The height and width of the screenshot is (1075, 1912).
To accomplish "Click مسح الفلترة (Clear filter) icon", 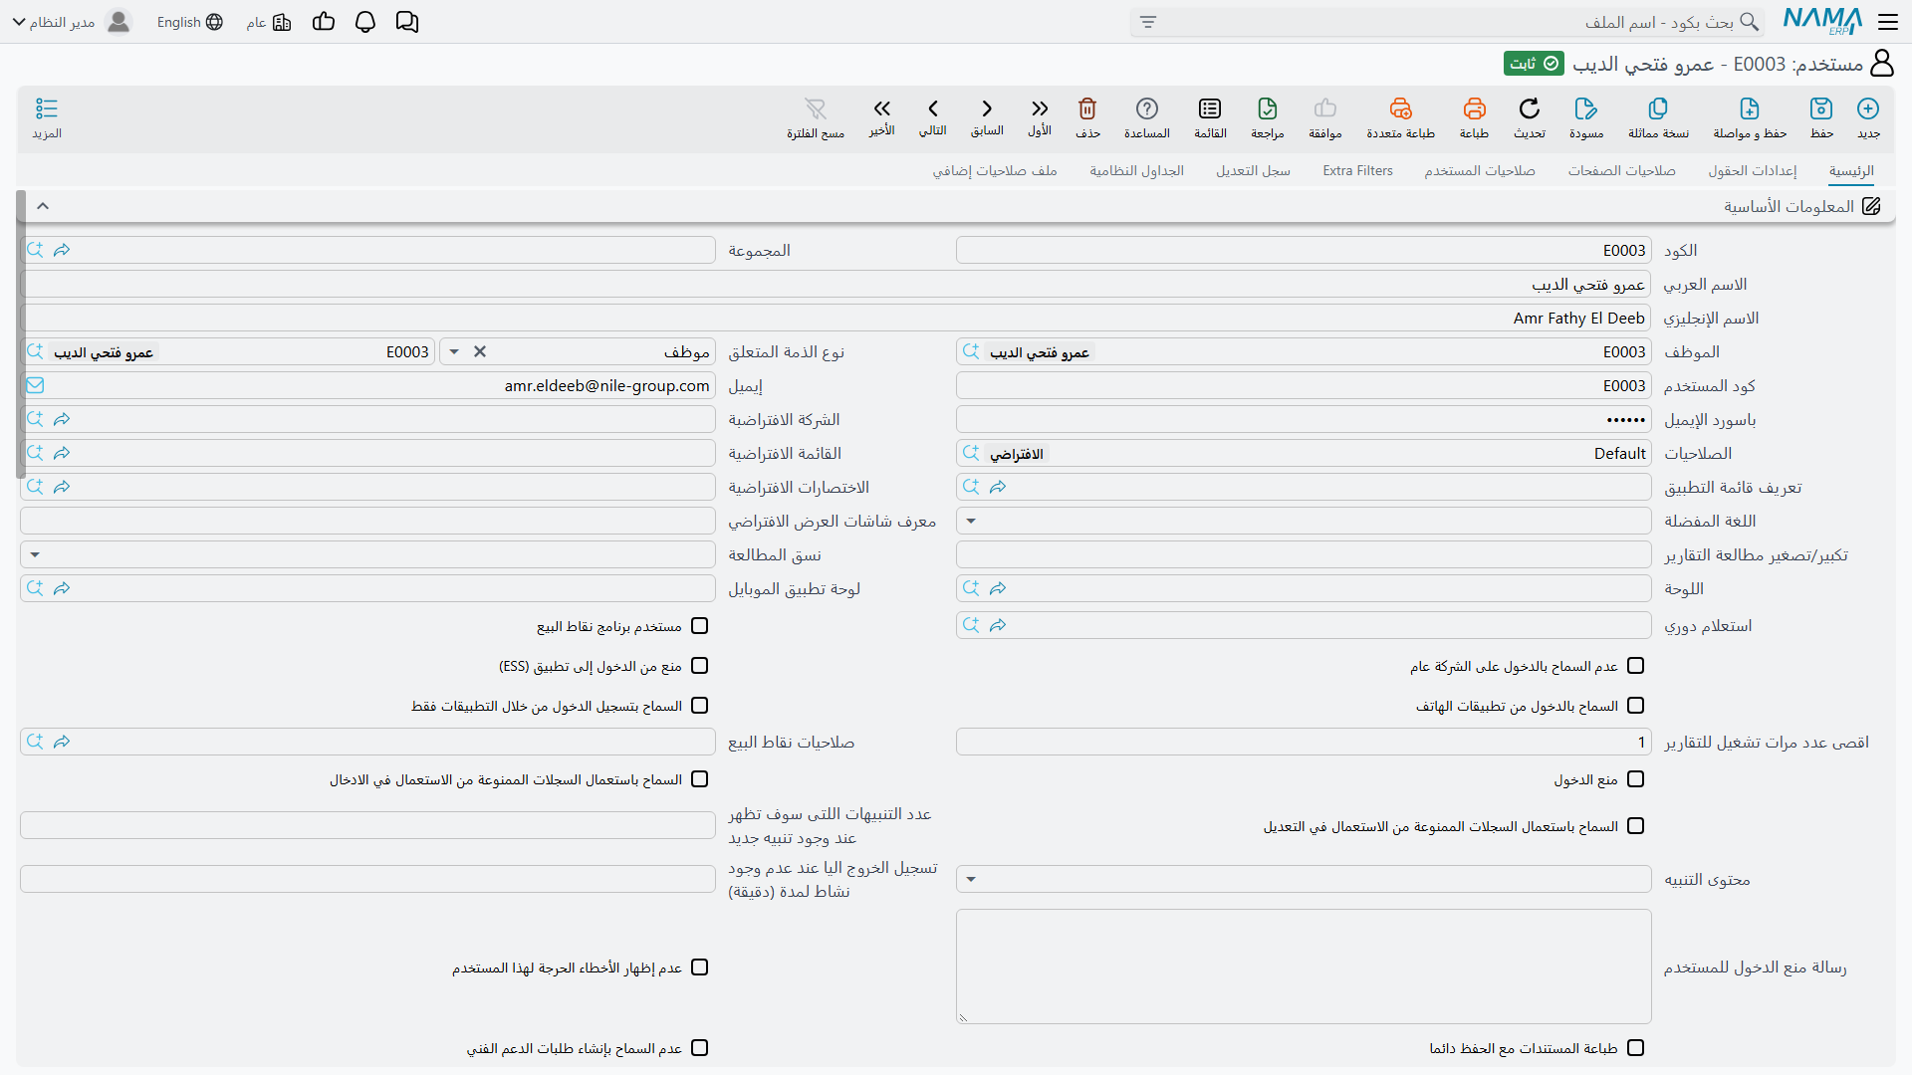I will tap(816, 108).
